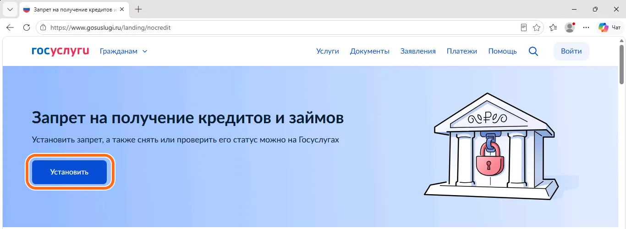Click the page vertical scrollbar thumb
This screenshot has height=229, width=626.
coord(622,64)
